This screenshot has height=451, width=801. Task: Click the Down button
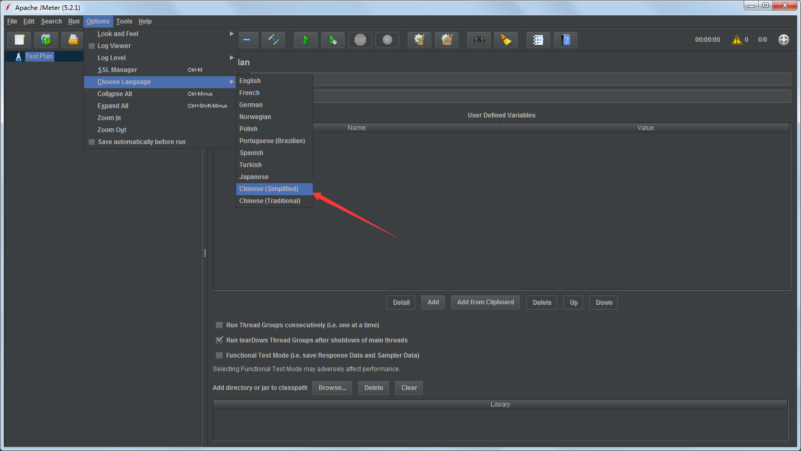tap(604, 303)
